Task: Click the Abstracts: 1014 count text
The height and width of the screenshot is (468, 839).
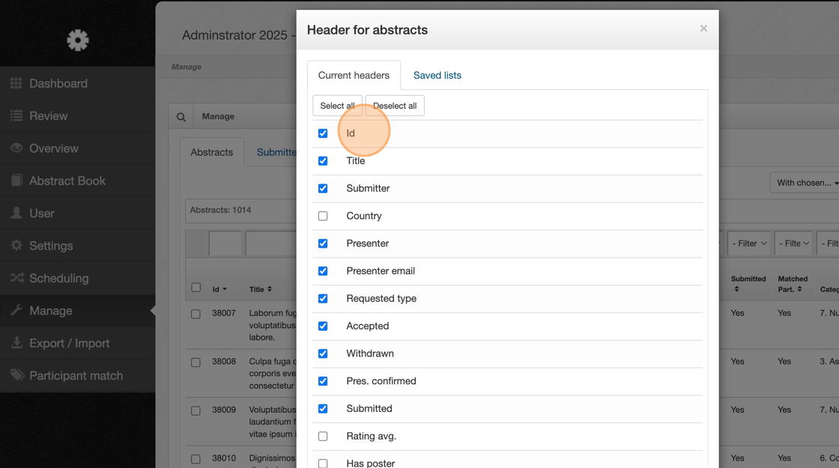Action: click(x=220, y=210)
